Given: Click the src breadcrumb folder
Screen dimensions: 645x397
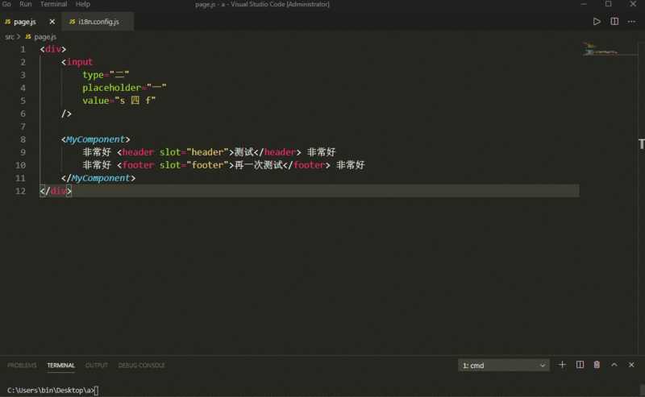Looking at the screenshot, I should tap(10, 36).
